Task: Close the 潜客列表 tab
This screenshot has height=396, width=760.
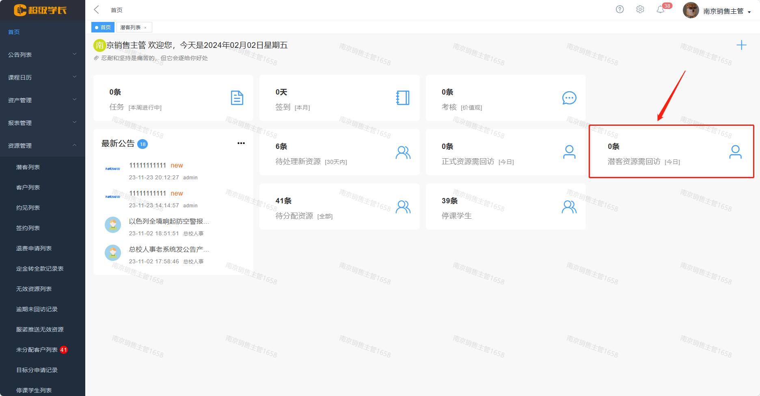Action: 145,28
